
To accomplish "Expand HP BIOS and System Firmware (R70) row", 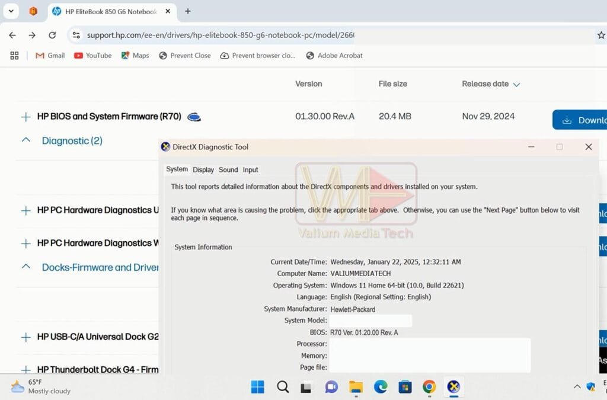I will coord(25,117).
